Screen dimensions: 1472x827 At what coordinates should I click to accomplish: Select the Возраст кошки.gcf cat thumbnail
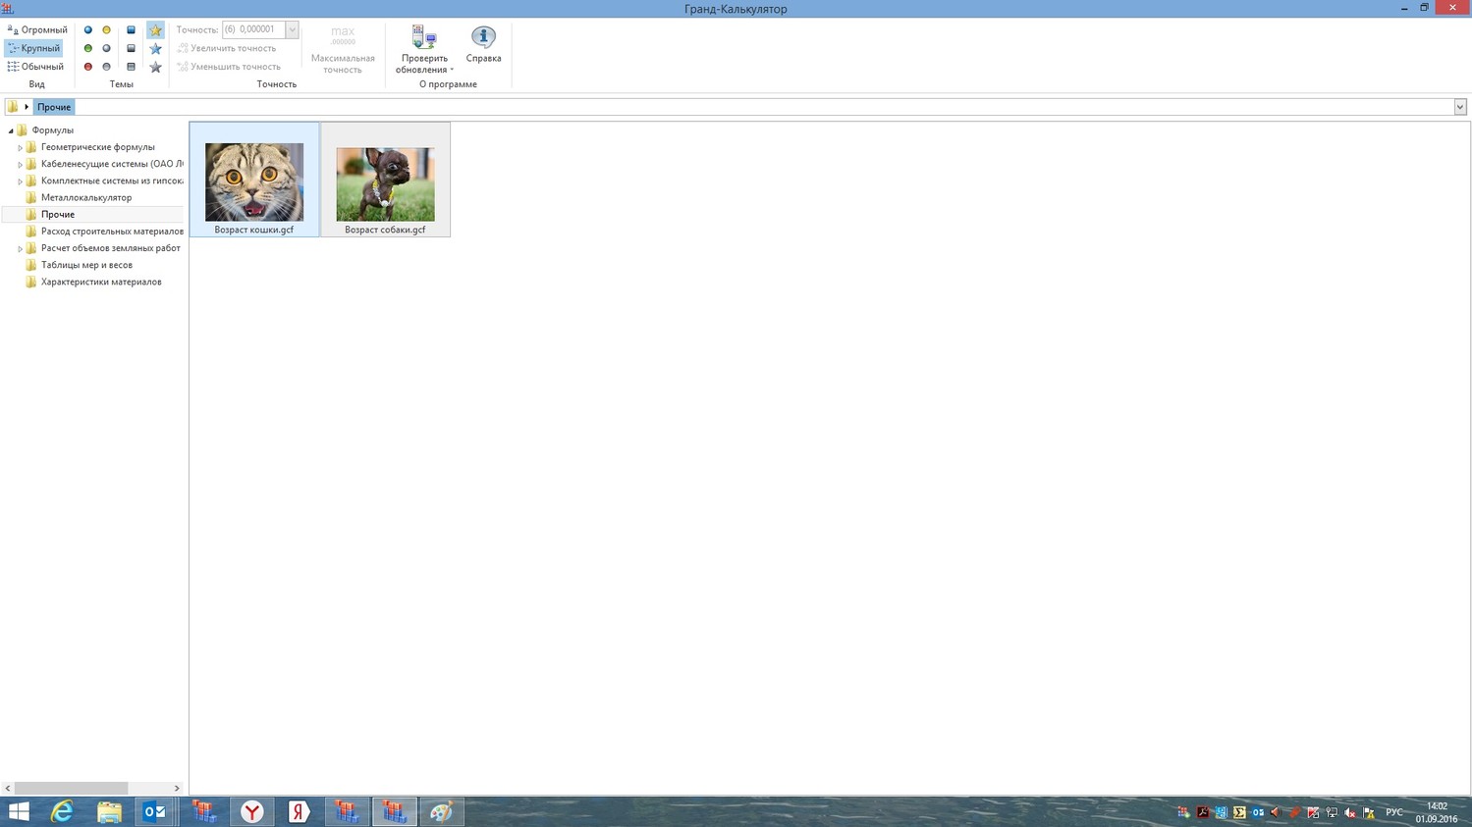[x=254, y=180]
